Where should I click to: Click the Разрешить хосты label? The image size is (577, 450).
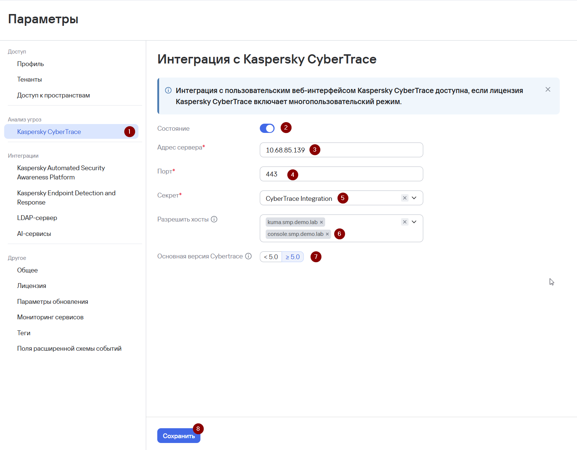(x=183, y=219)
